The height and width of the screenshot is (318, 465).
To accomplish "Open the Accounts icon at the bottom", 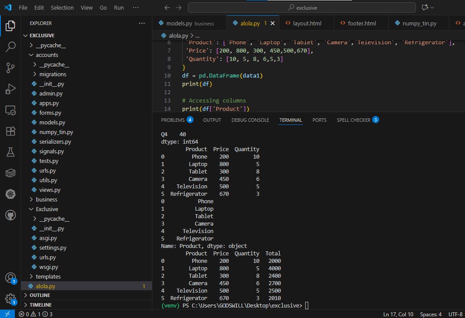I will (x=10, y=278).
